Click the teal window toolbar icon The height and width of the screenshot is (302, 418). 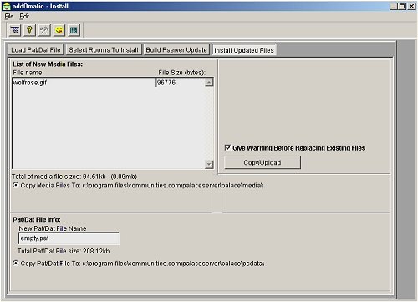[74, 30]
